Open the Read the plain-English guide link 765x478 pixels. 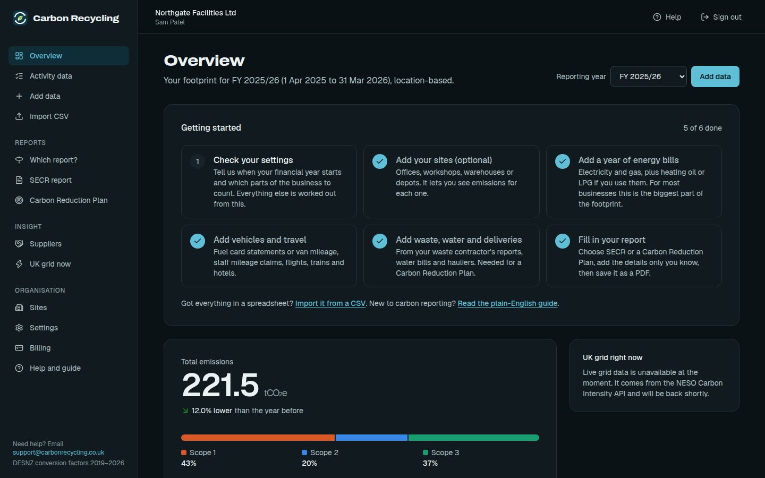(x=507, y=303)
